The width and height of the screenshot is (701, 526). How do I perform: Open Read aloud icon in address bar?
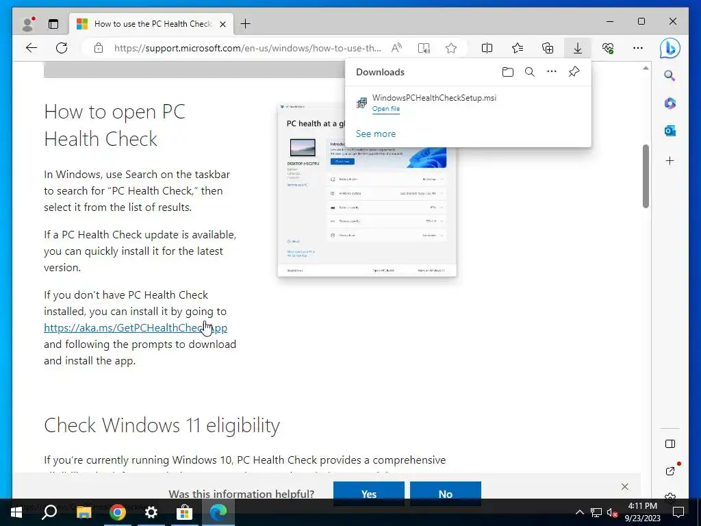(x=396, y=48)
